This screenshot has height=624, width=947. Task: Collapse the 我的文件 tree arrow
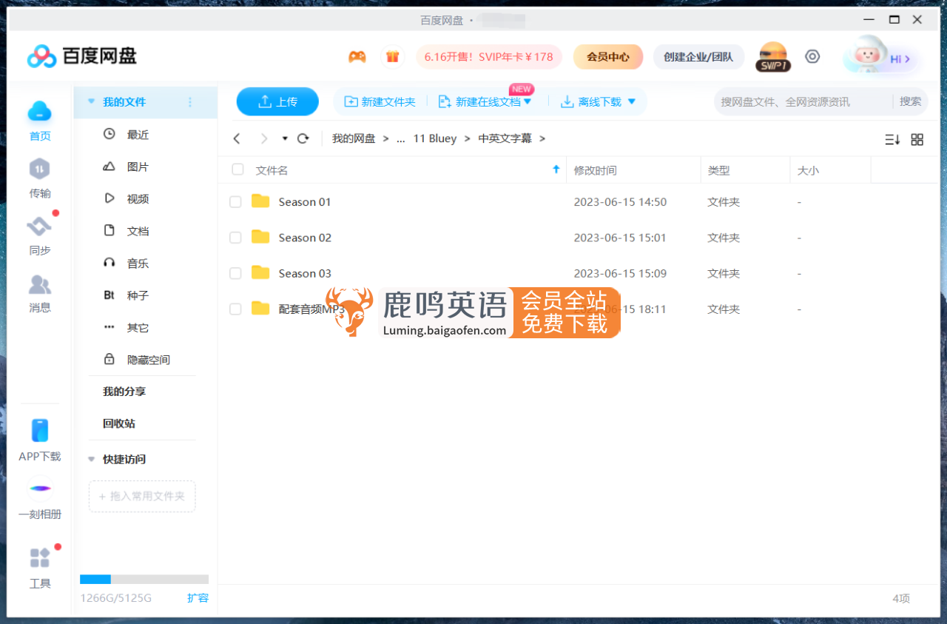(92, 101)
